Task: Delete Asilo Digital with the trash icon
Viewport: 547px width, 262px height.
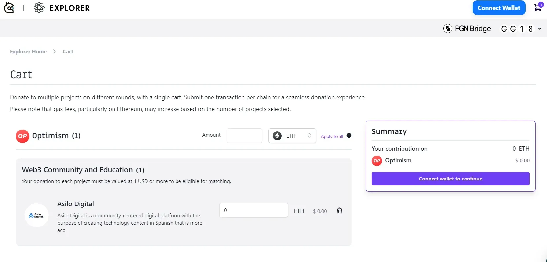Action: click(x=339, y=211)
